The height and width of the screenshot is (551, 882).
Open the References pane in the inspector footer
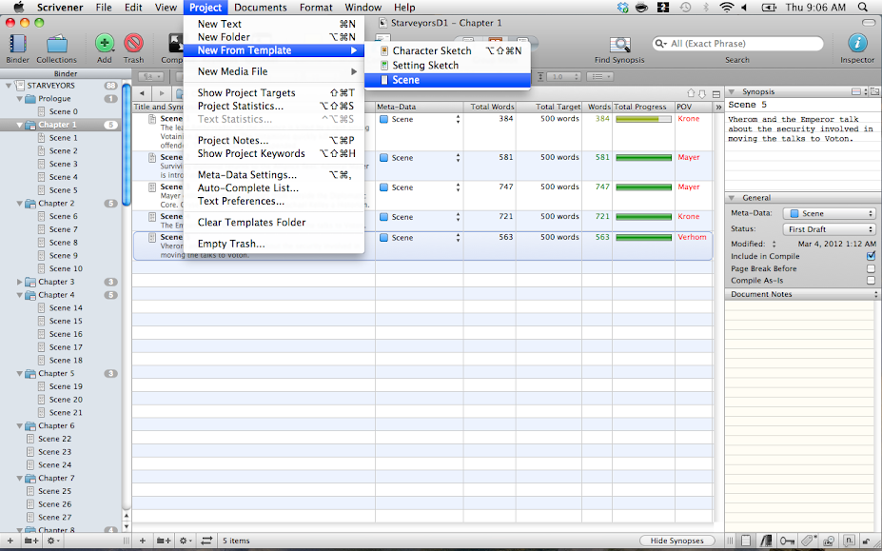click(766, 541)
